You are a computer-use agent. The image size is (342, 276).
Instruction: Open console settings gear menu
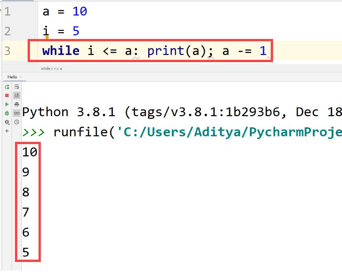(x=7, y=122)
